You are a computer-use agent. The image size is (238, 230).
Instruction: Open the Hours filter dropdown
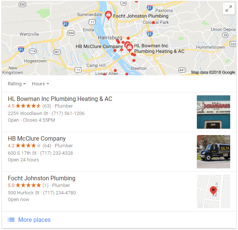[x=40, y=84]
